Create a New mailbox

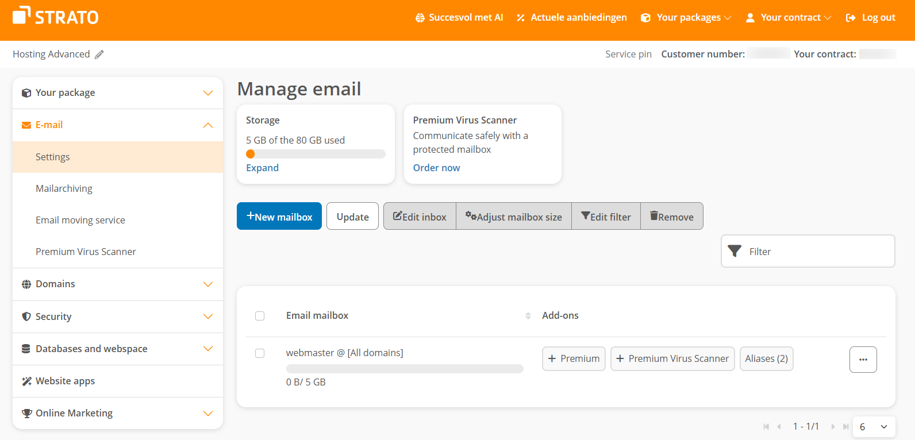point(279,216)
